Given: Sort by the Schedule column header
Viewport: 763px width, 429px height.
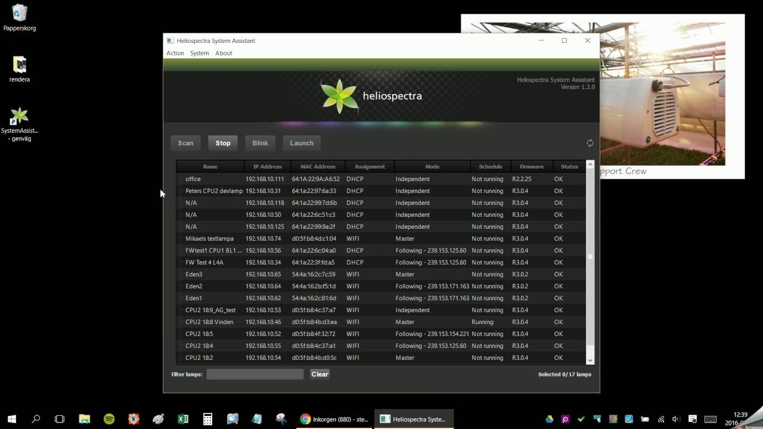Looking at the screenshot, I should [491, 167].
